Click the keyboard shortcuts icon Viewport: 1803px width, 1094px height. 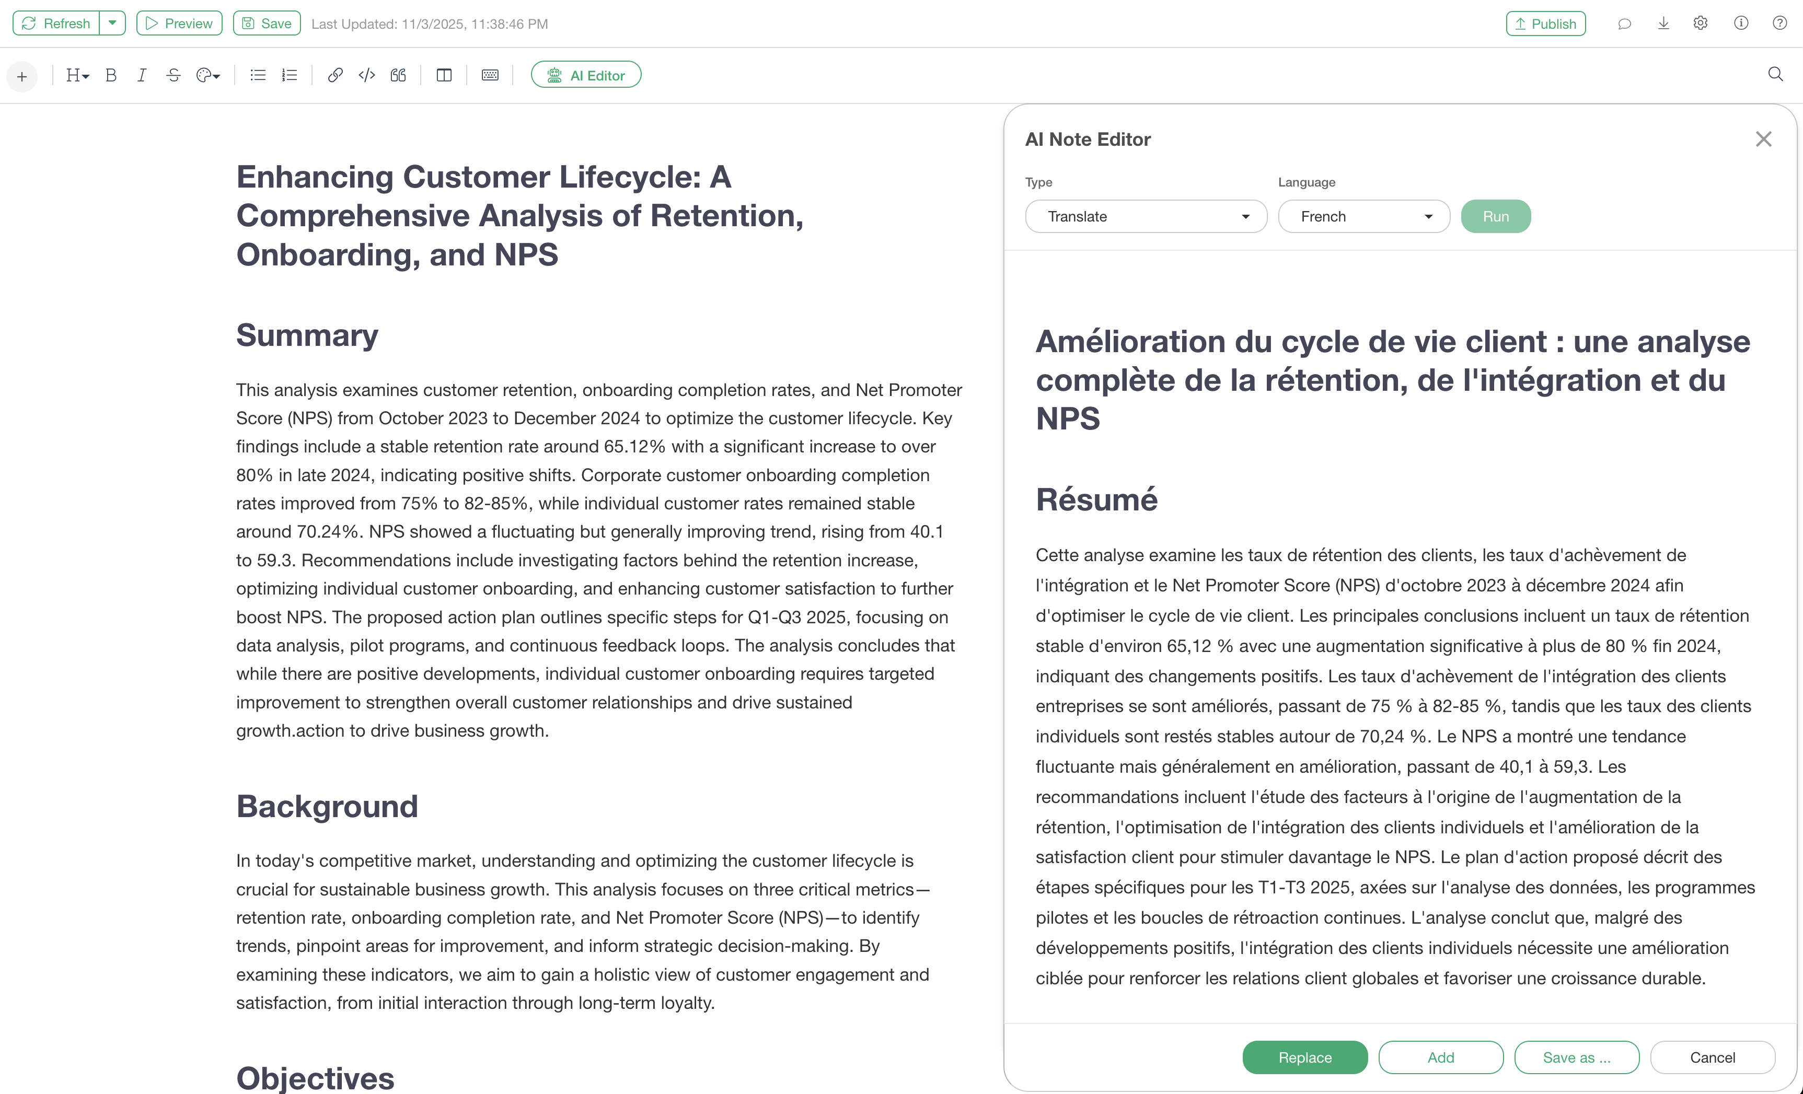(x=490, y=75)
